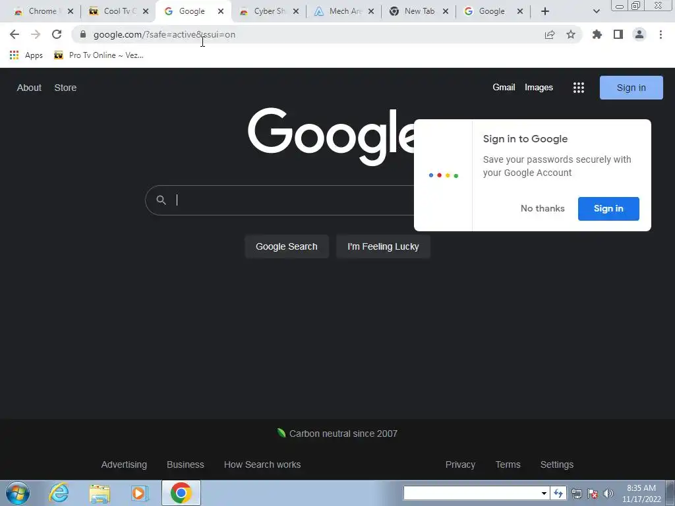The width and height of the screenshot is (675, 506).
Task: Click Sign in inside the popup
Action: tap(608, 209)
